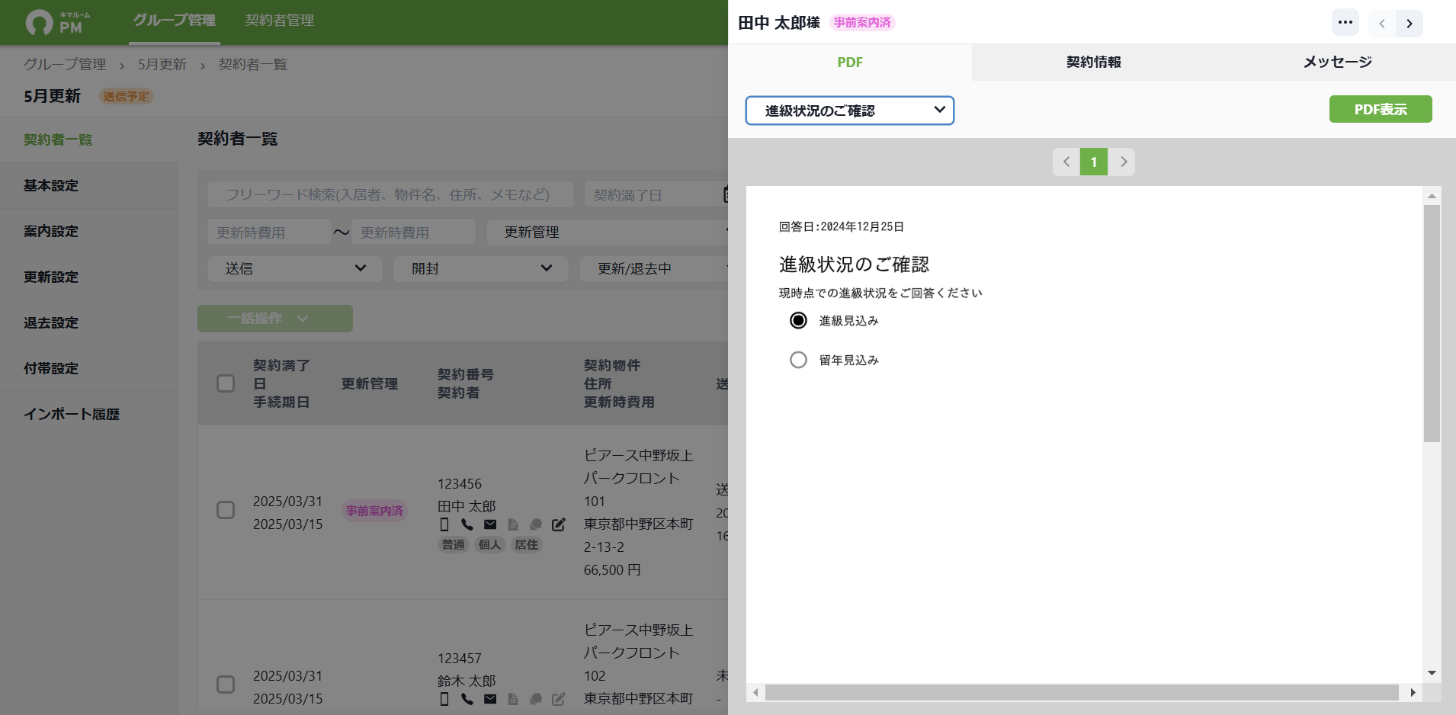The width and height of the screenshot is (1456, 715).
Task: Click PDF page number 1 button
Action: click(1094, 162)
